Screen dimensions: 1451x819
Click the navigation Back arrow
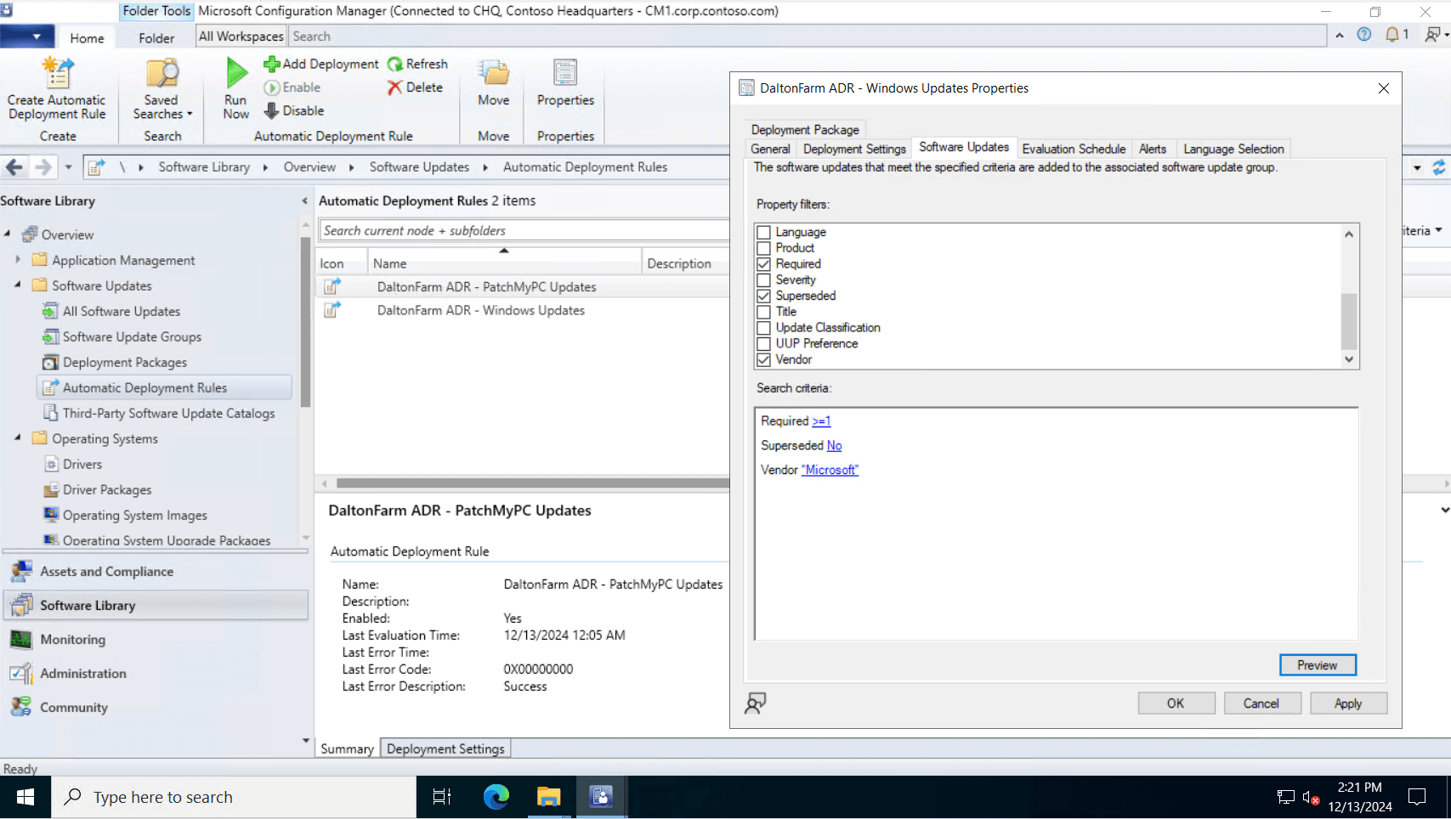[x=14, y=167]
